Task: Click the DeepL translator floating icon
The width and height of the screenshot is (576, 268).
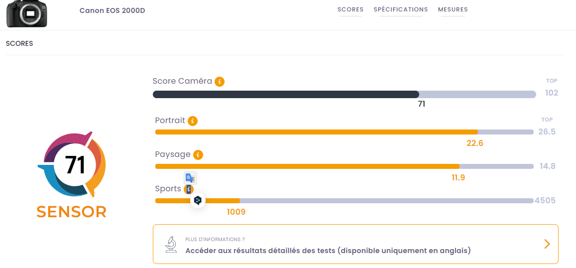Action: coord(198,200)
